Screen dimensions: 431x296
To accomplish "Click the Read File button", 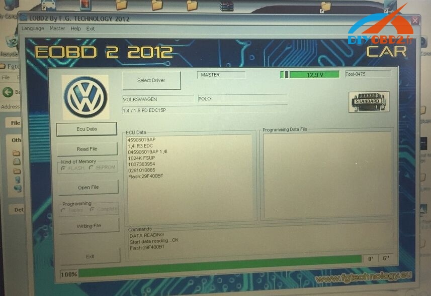I will coord(87,149).
